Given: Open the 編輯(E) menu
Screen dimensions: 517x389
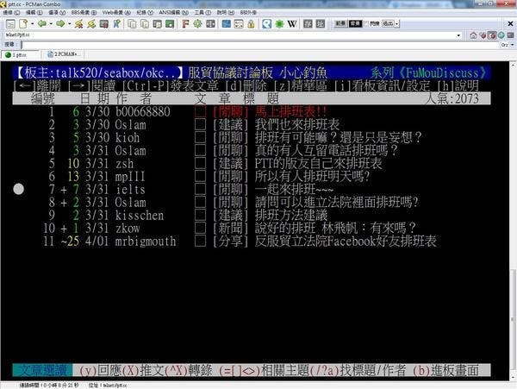Looking at the screenshot, I should tap(34, 12).
